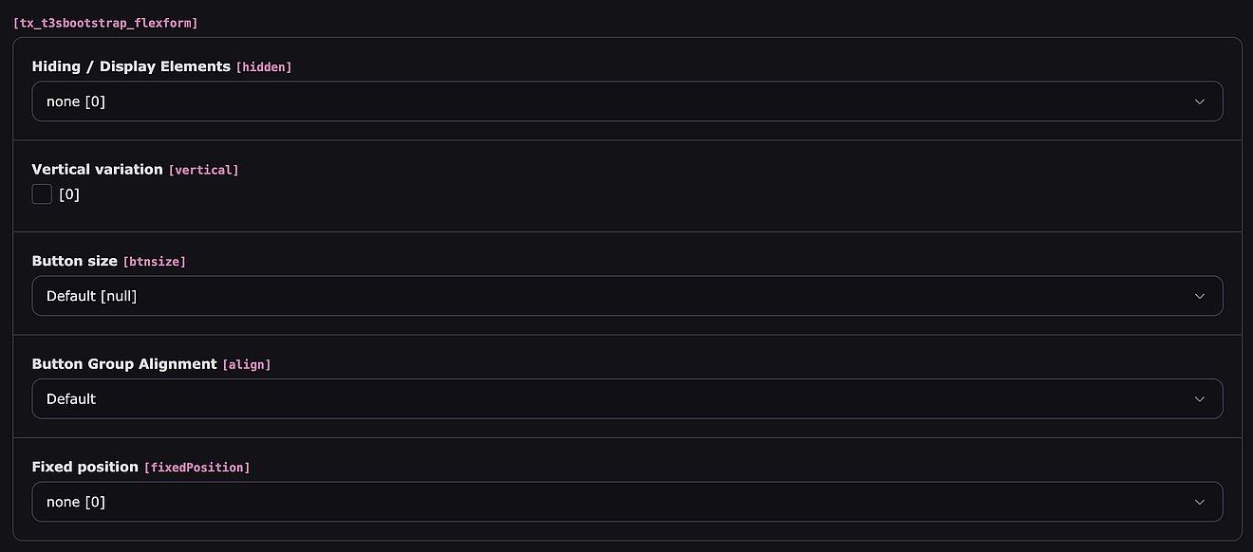
Task: Click the [0] label beside the Vertical variation checkbox
Action: point(69,194)
